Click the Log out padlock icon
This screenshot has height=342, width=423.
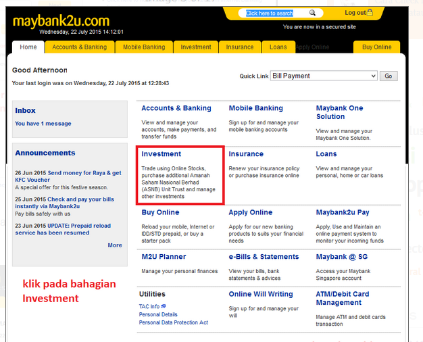pyautogui.click(x=370, y=12)
